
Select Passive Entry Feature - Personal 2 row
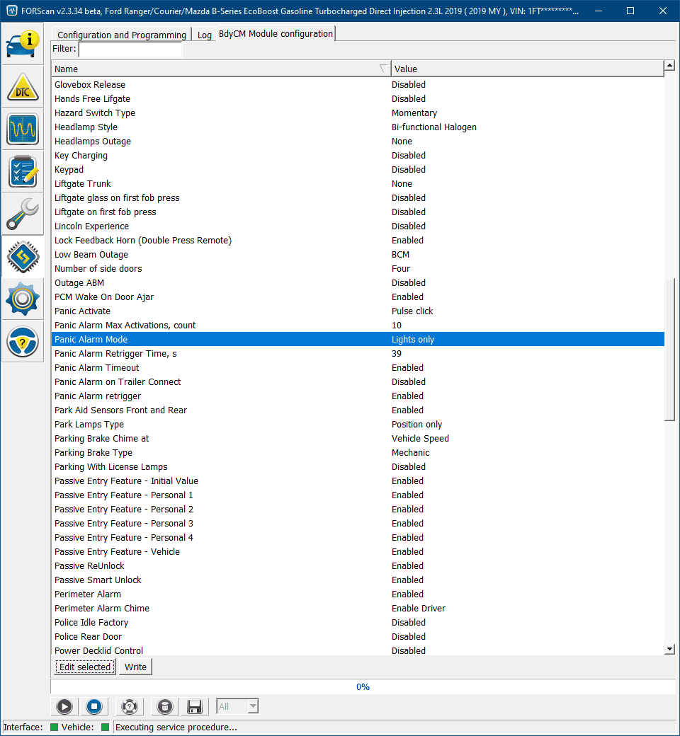(x=358, y=510)
